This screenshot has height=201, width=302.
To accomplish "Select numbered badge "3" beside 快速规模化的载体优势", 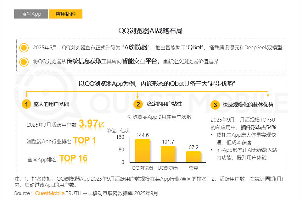I will (x=215, y=105).
